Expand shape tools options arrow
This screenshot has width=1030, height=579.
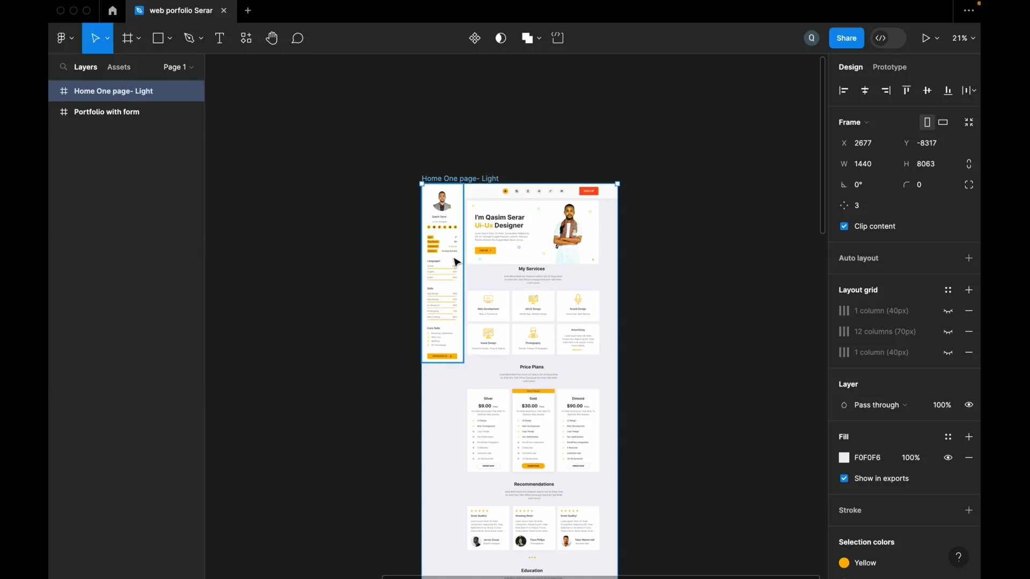click(x=170, y=38)
